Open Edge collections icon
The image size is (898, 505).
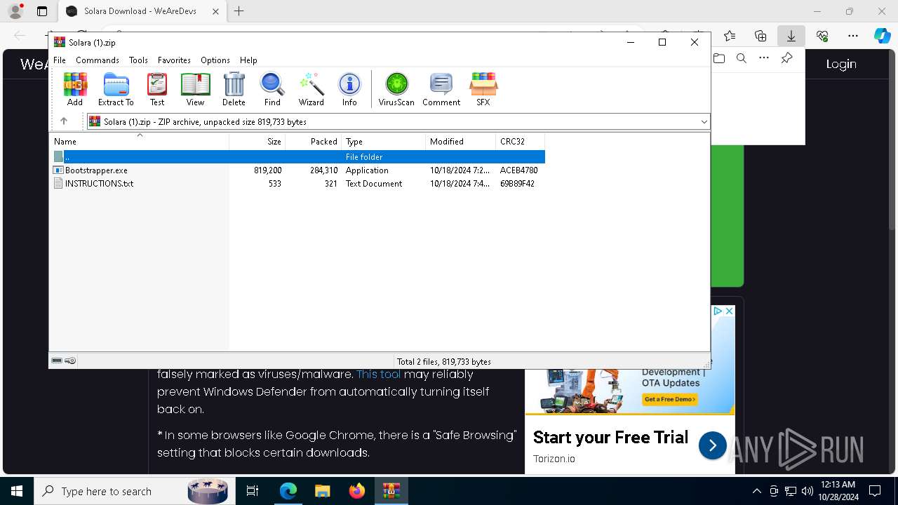coord(760,36)
